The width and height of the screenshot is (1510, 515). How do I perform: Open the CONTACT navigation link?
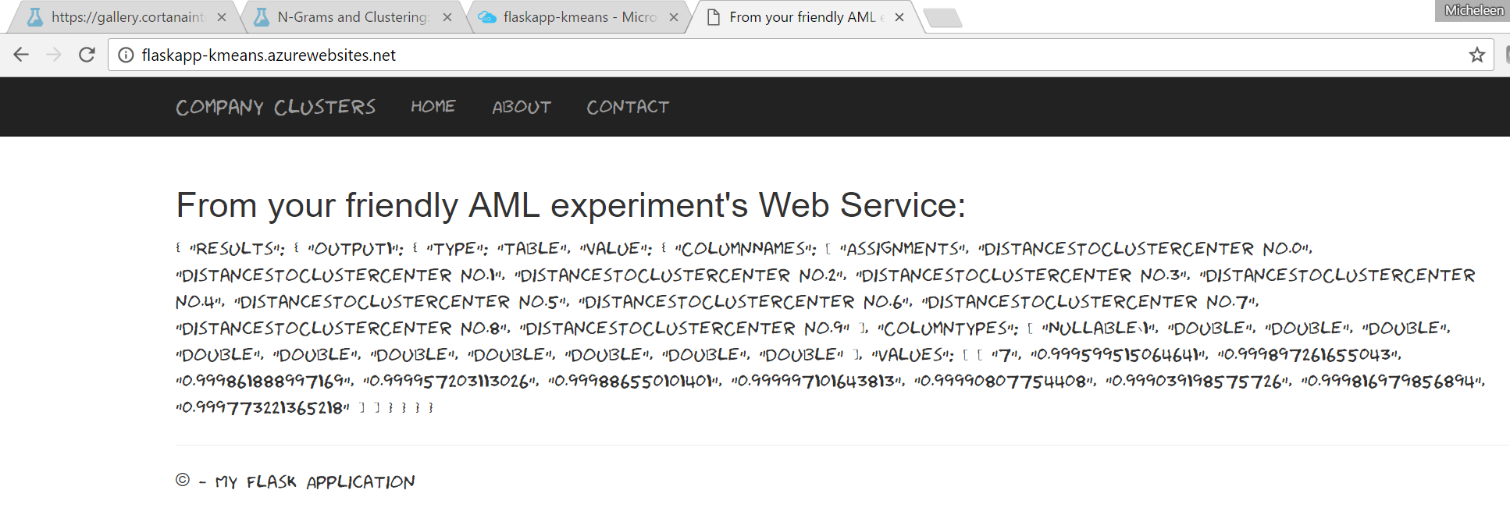628,107
